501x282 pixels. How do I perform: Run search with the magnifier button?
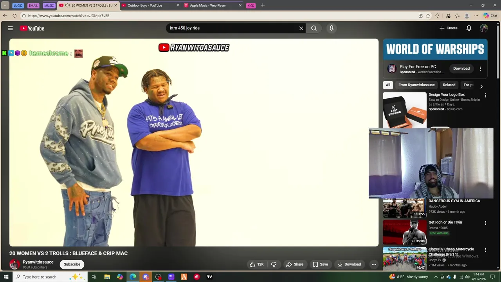tap(314, 28)
